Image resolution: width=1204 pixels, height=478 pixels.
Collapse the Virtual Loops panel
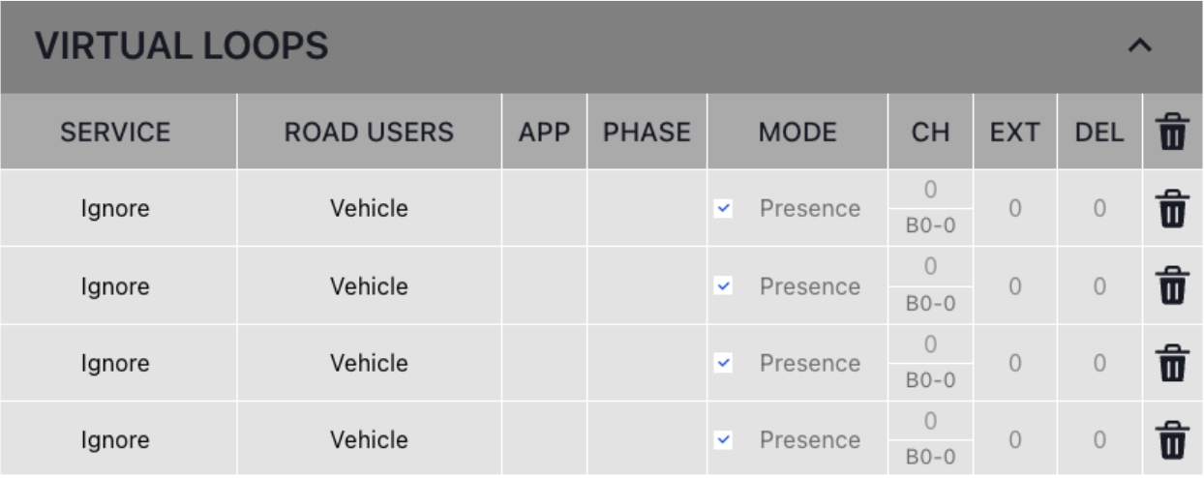click(x=1141, y=45)
